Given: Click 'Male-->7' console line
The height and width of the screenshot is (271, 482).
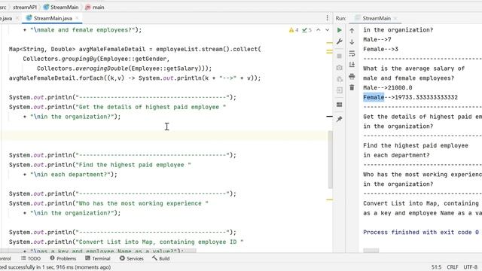Looking at the screenshot, I should pos(377,40).
